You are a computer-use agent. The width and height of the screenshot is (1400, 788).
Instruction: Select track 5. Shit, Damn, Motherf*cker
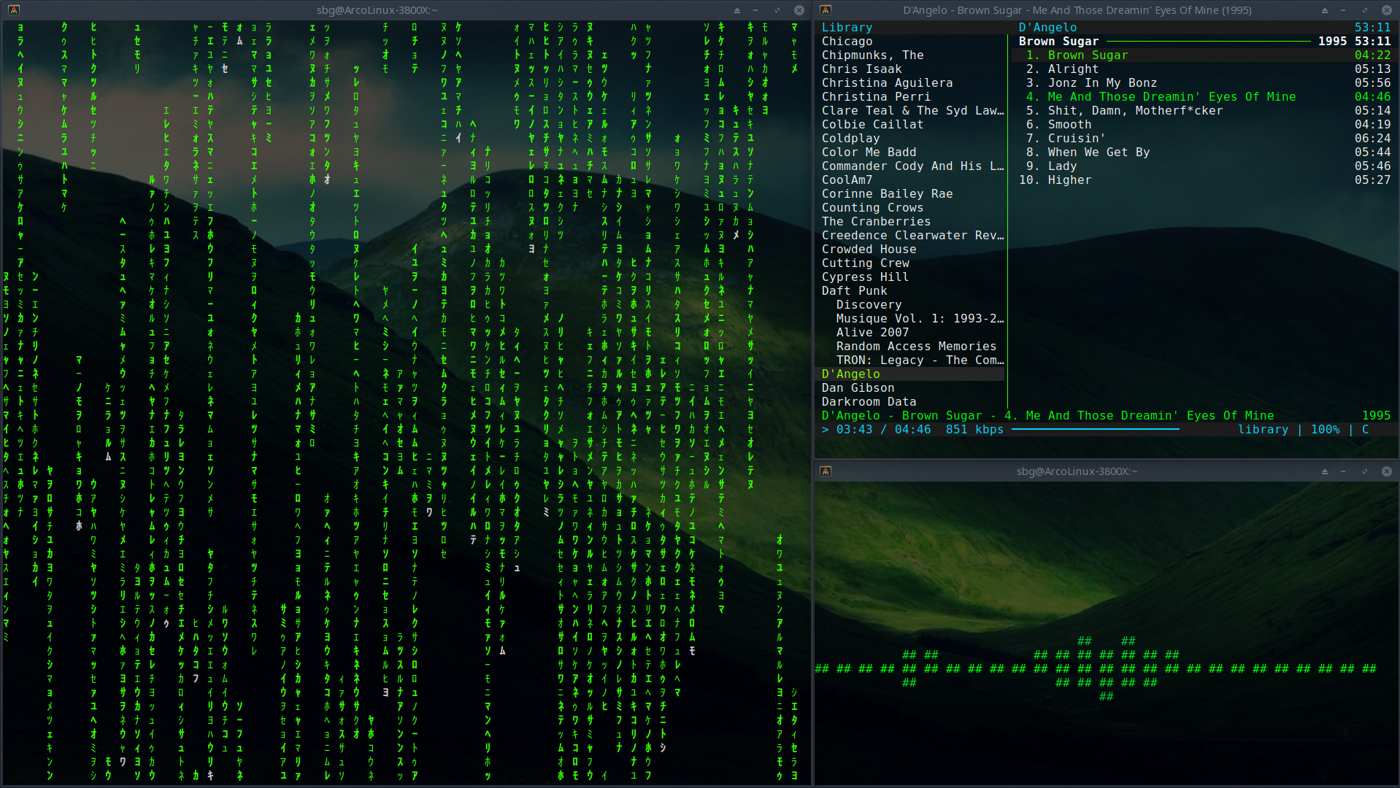coord(1204,111)
